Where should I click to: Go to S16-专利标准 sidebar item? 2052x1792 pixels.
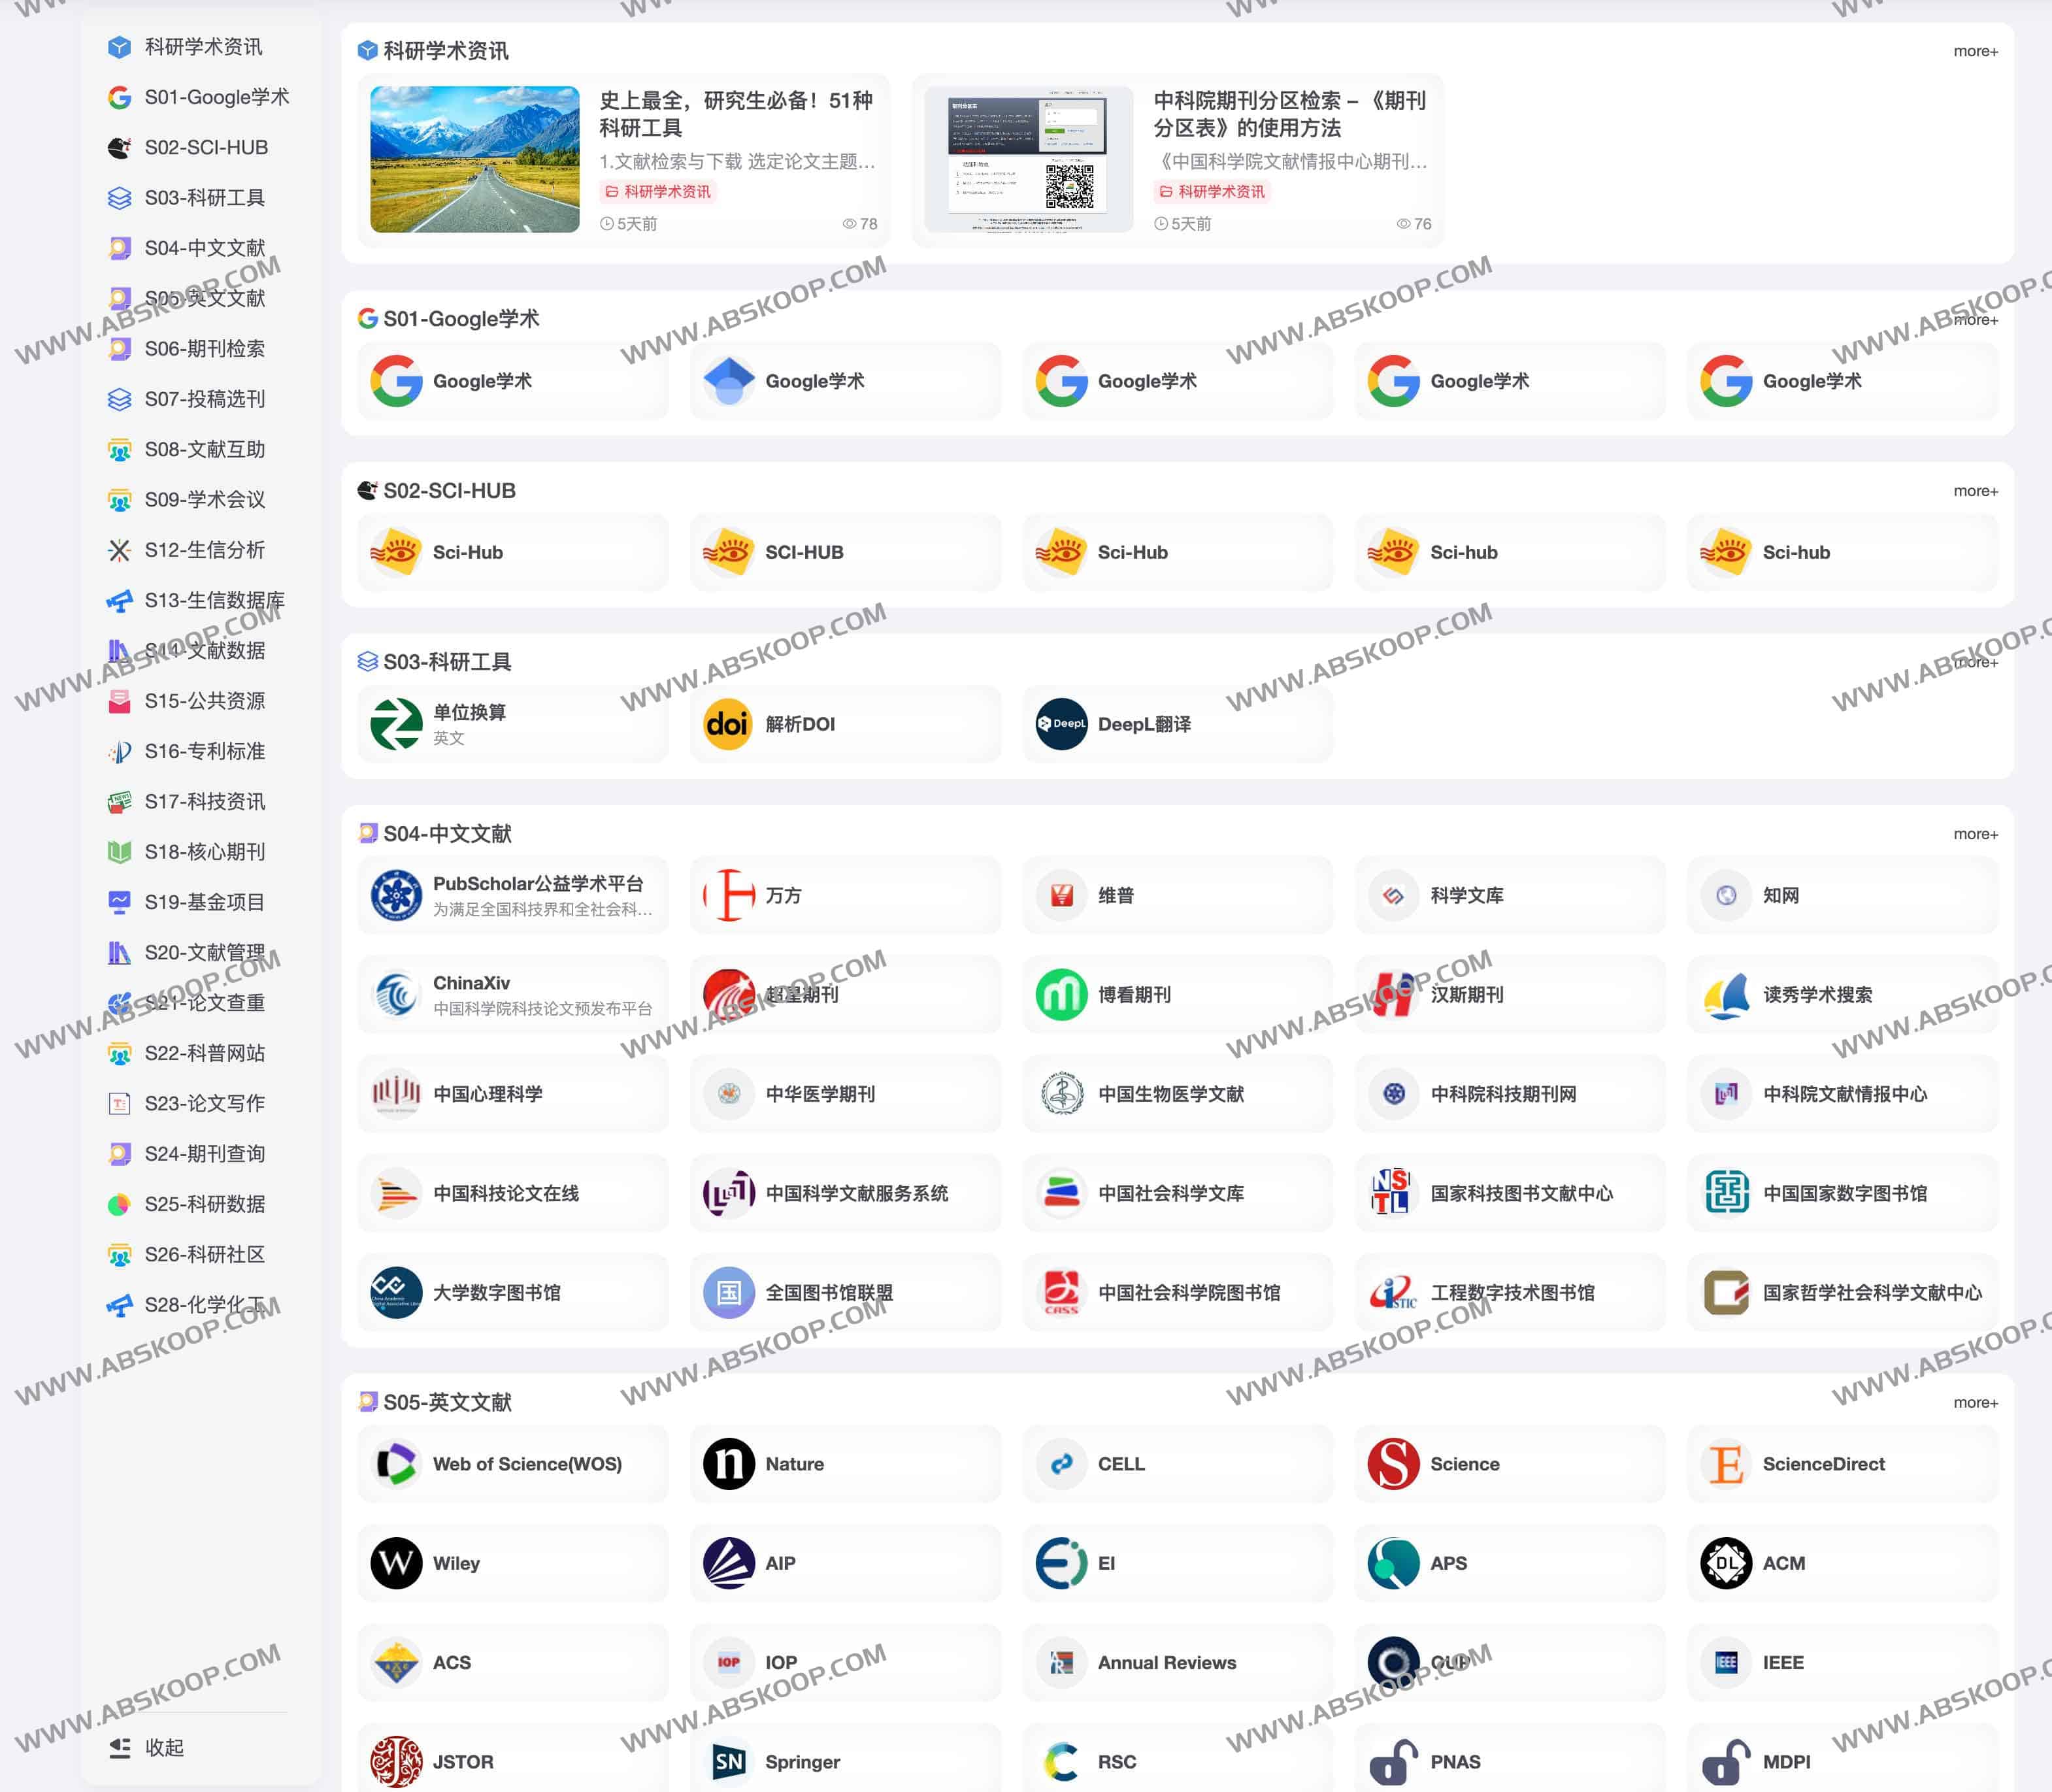(204, 751)
